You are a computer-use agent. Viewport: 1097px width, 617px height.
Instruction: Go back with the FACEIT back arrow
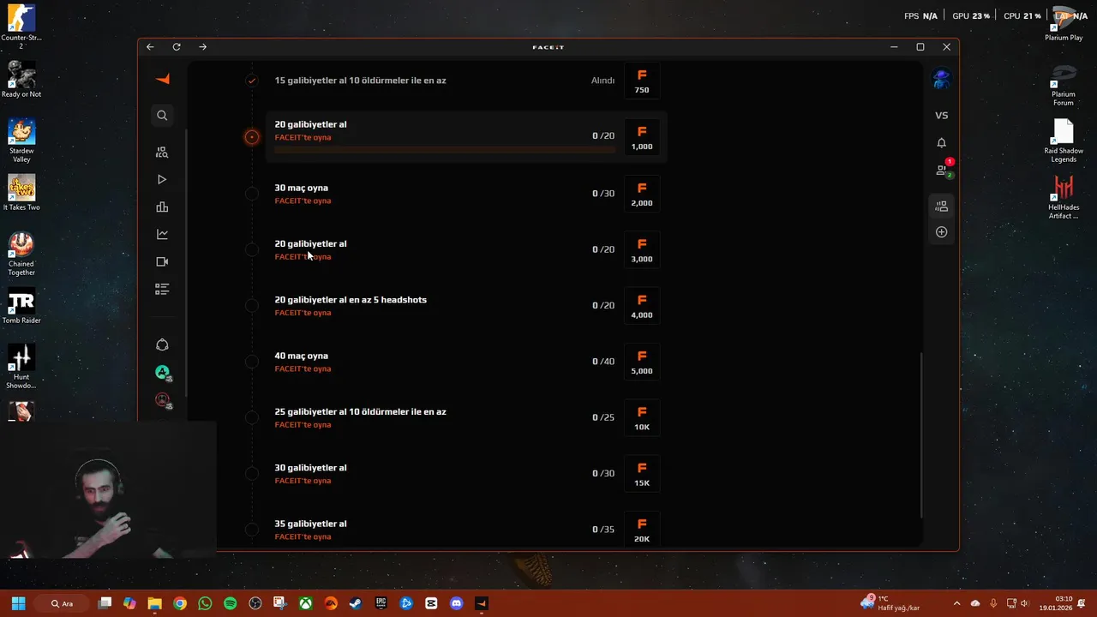pyautogui.click(x=150, y=47)
